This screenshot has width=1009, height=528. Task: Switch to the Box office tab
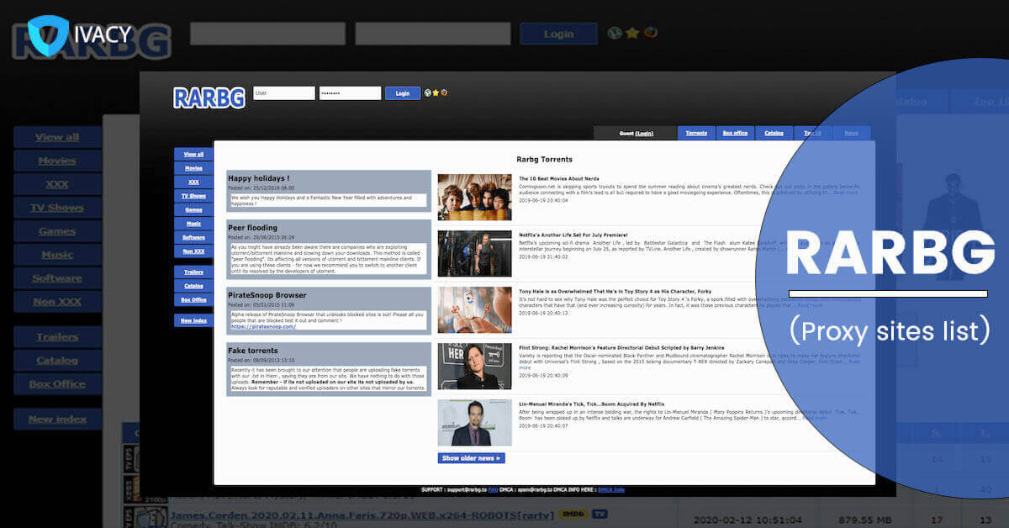[x=735, y=133]
